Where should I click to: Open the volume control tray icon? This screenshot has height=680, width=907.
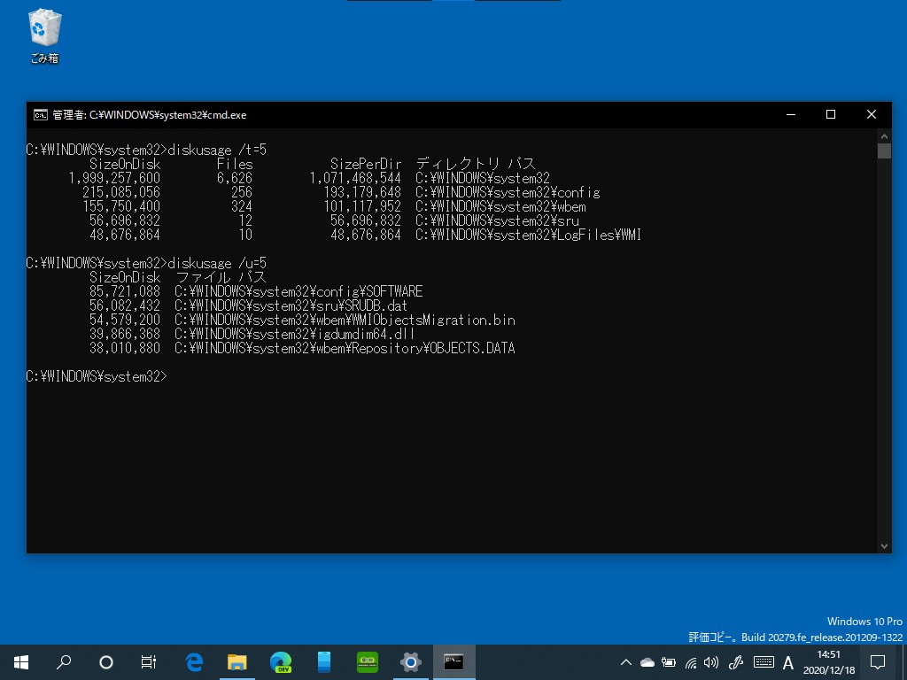click(x=711, y=662)
